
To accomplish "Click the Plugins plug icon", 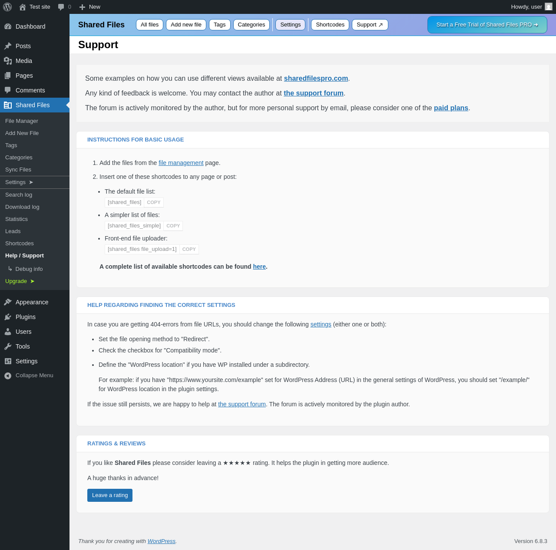I will [8, 317].
